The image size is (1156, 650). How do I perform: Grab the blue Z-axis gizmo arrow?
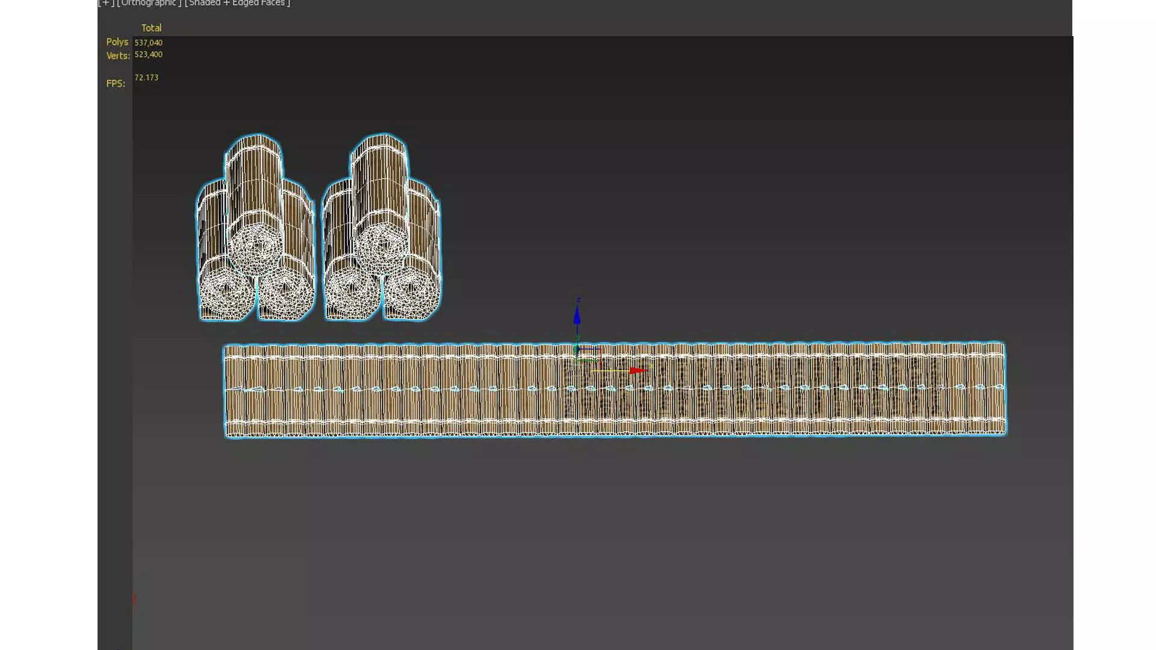(577, 315)
